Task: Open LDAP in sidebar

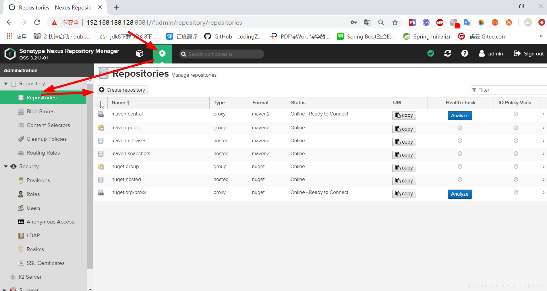Action: pyautogui.click(x=43, y=236)
